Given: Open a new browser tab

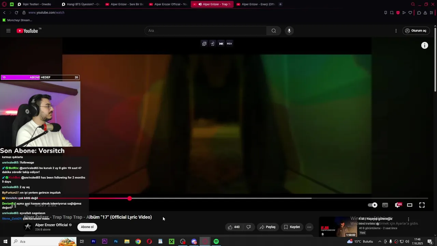Looking at the screenshot, I should click(x=281, y=4).
